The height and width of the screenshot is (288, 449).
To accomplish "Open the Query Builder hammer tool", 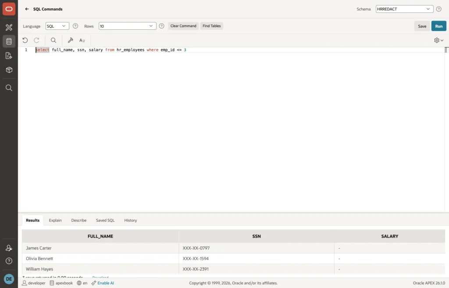I will point(71,40).
